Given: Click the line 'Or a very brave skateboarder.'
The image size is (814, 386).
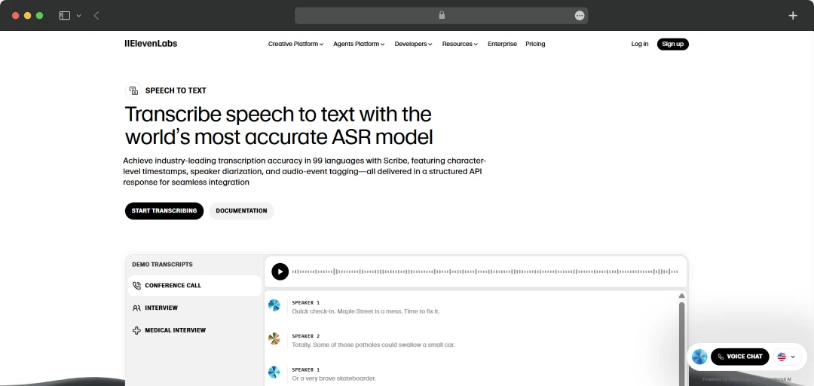Looking at the screenshot, I should pos(334,378).
